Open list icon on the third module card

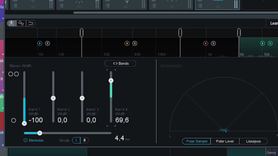tap(108, 6)
